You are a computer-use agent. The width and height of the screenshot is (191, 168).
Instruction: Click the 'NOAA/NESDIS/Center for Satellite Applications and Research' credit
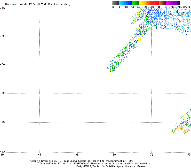point(112,166)
